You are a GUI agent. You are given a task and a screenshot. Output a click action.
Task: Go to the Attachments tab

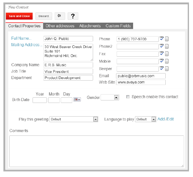pos(90,26)
